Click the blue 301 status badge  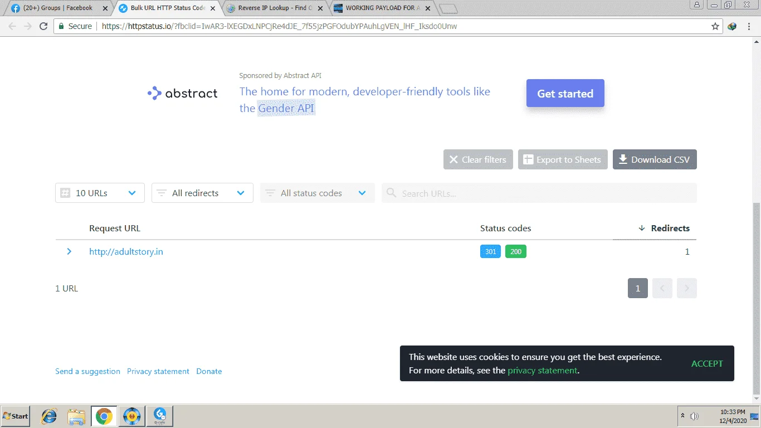tap(490, 252)
